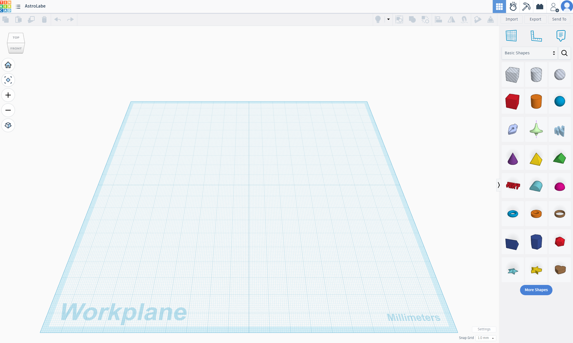This screenshot has height=343, width=573.
Task: Invite people with add-user icon
Action: click(x=554, y=7)
